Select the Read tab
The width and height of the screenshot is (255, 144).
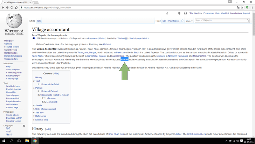[158, 21]
